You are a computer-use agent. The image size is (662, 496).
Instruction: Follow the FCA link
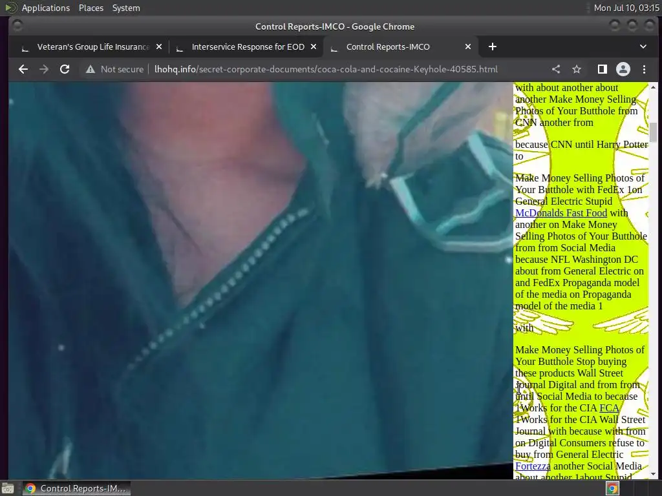tap(609, 408)
